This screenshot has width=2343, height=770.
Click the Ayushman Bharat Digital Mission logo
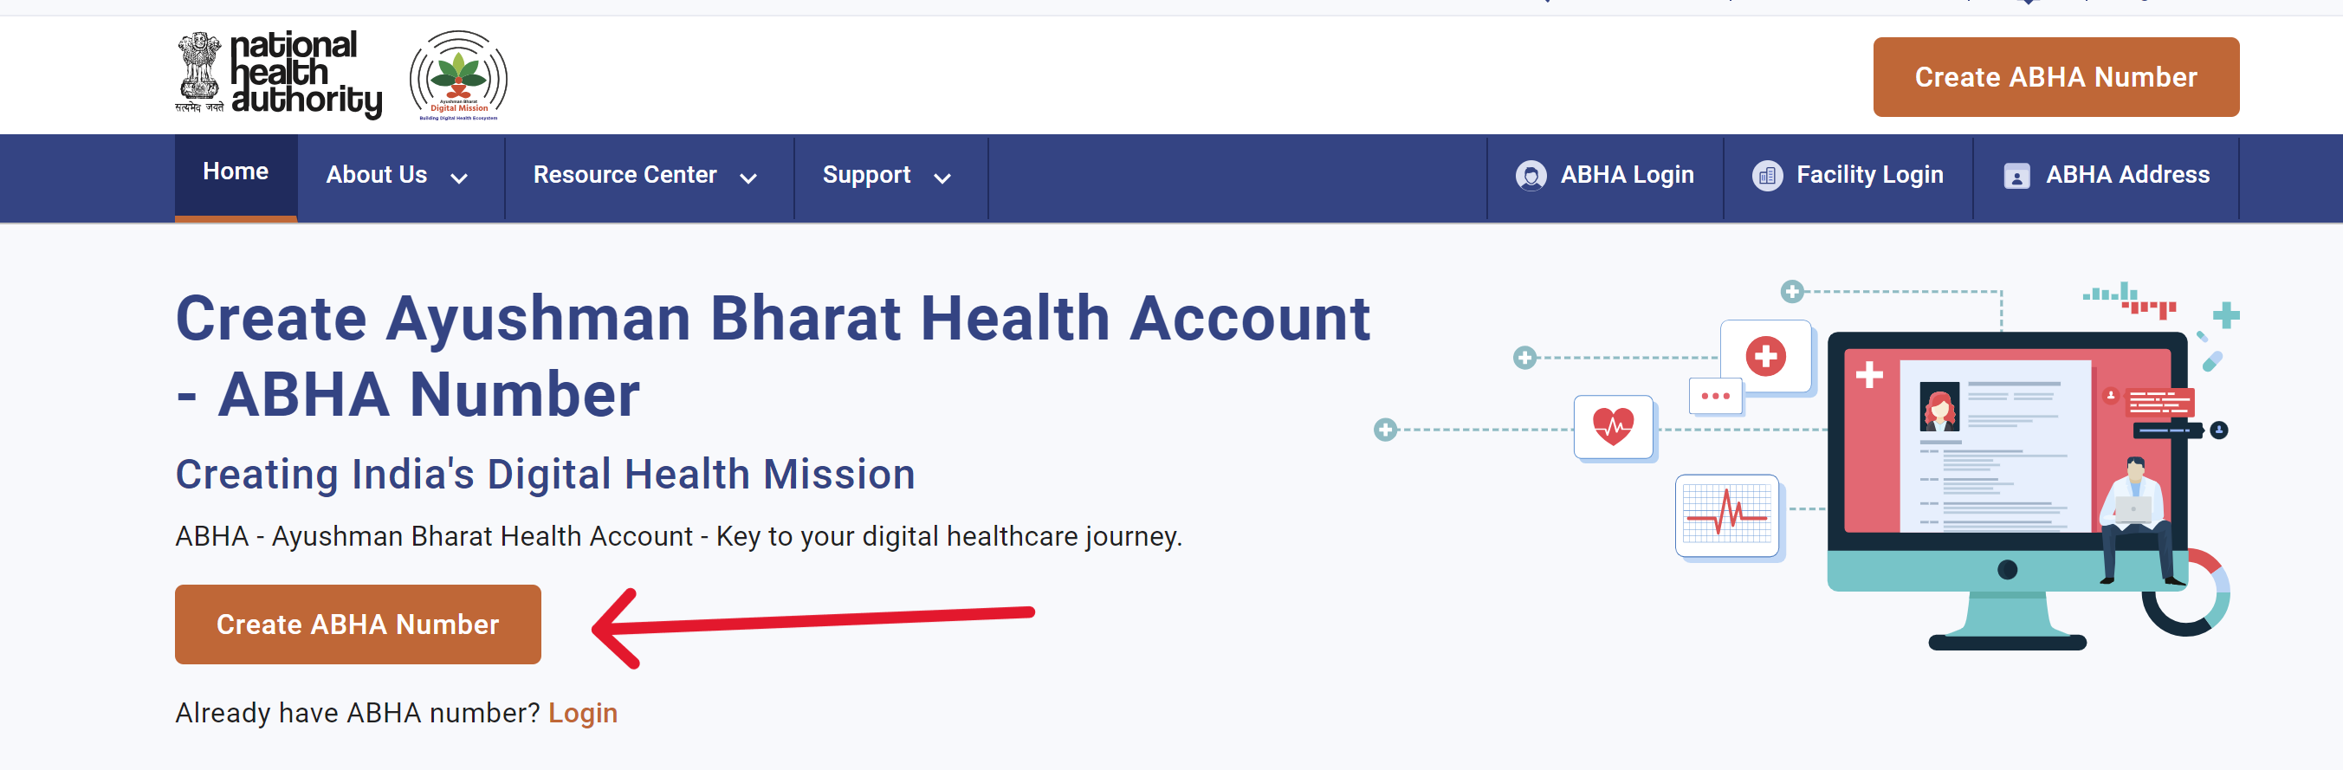click(x=458, y=76)
